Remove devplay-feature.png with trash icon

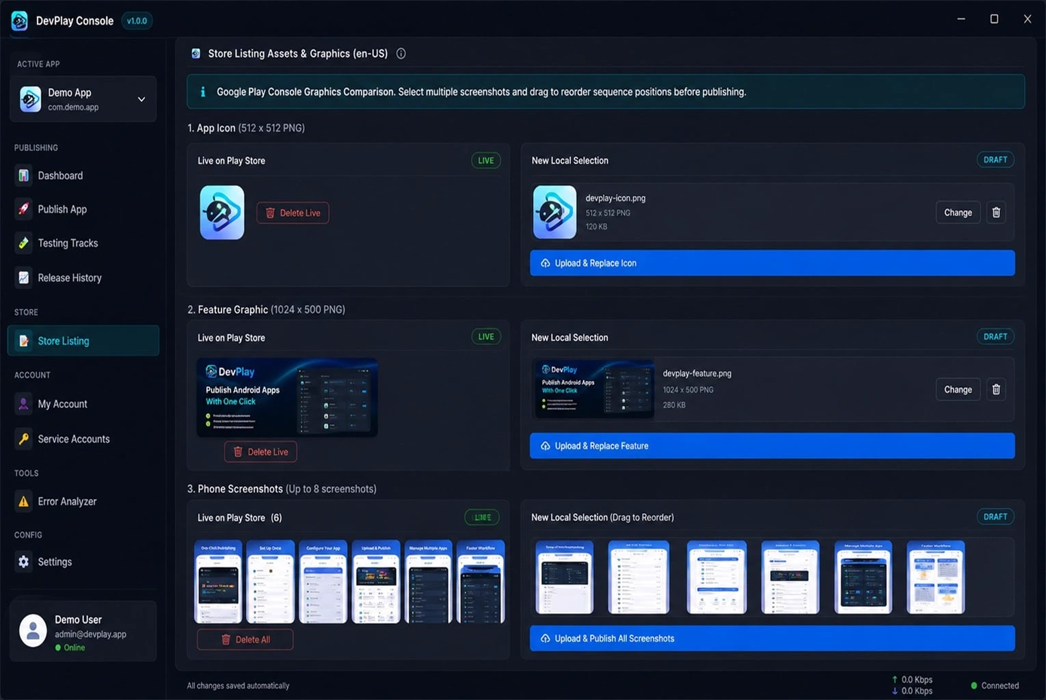pyautogui.click(x=996, y=390)
